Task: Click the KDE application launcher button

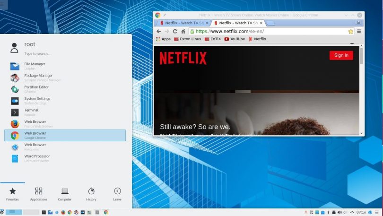Action: pos(2,212)
